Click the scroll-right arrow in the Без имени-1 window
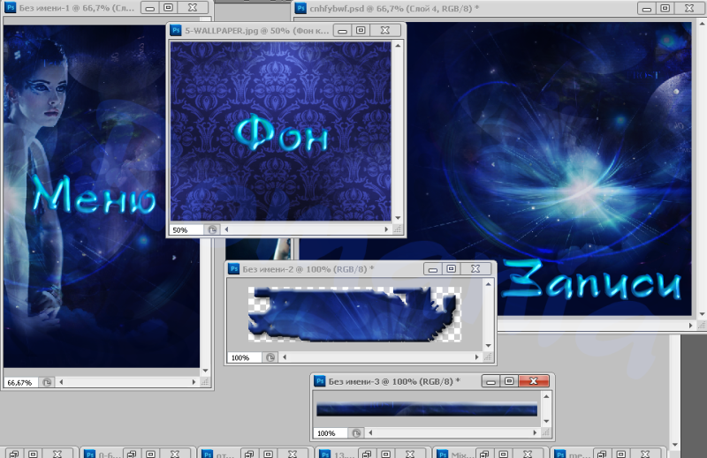The image size is (707, 458). [x=194, y=382]
